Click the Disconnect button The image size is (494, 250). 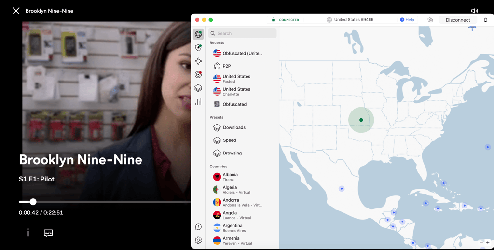tap(458, 20)
